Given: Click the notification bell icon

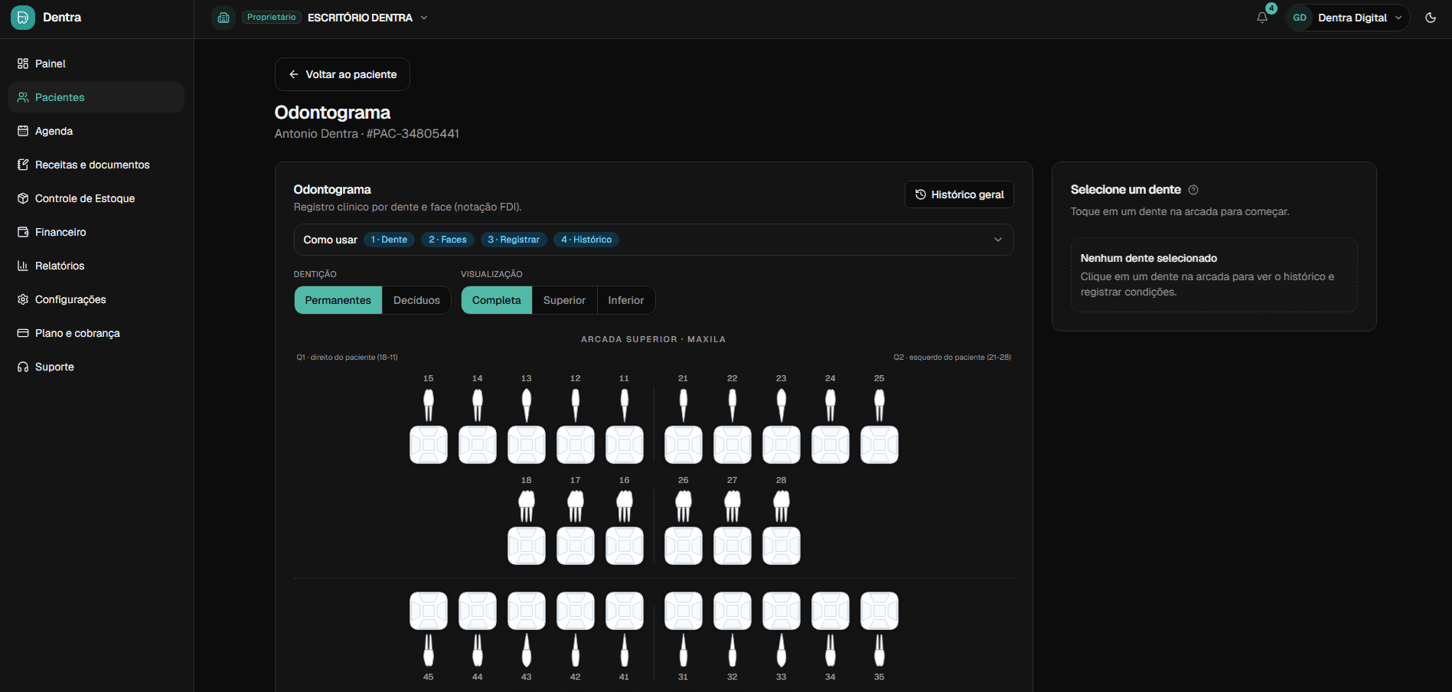Looking at the screenshot, I should [1262, 18].
